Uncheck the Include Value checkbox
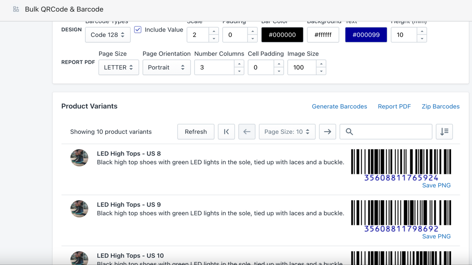472x265 pixels. pos(138,29)
